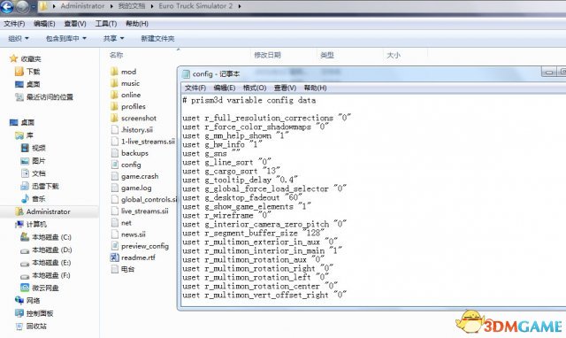Select the game.crash file icon
This screenshot has width=566, height=338.
pos(115,176)
